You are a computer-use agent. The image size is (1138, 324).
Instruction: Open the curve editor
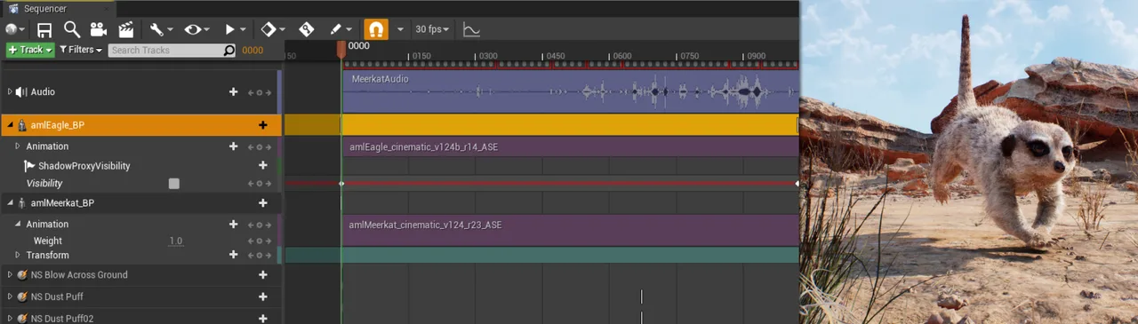[x=471, y=30]
